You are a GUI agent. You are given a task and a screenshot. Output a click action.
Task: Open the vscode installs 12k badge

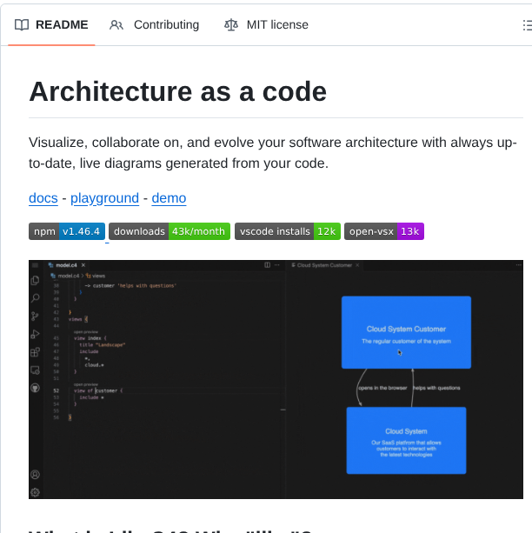click(287, 231)
